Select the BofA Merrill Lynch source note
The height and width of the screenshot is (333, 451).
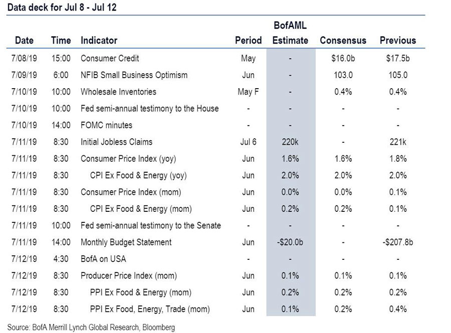91,327
